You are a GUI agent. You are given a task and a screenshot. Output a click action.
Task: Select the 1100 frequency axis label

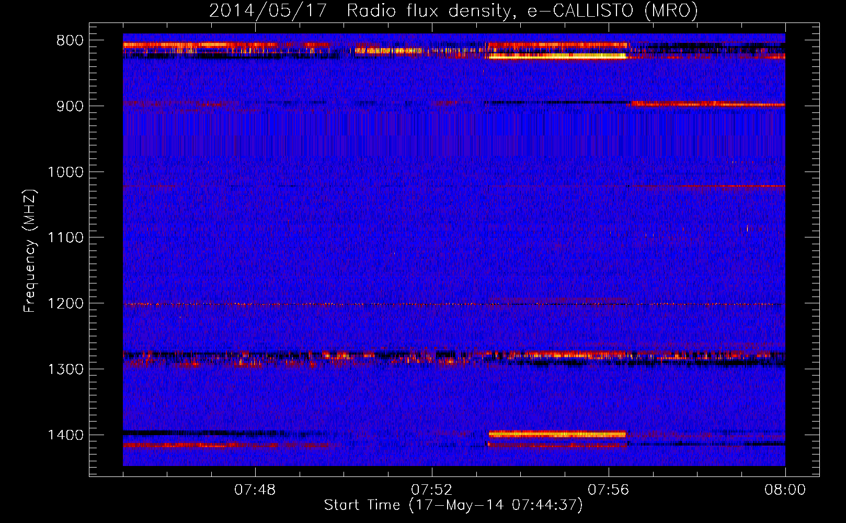pos(65,238)
